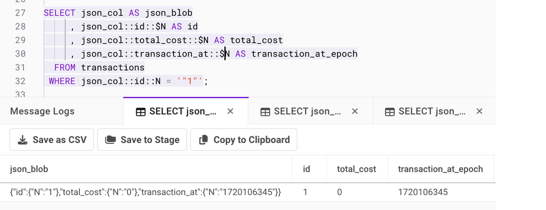The width and height of the screenshot is (546, 210).
Task: Select the 1720106345 result cell
Action: tap(423, 192)
